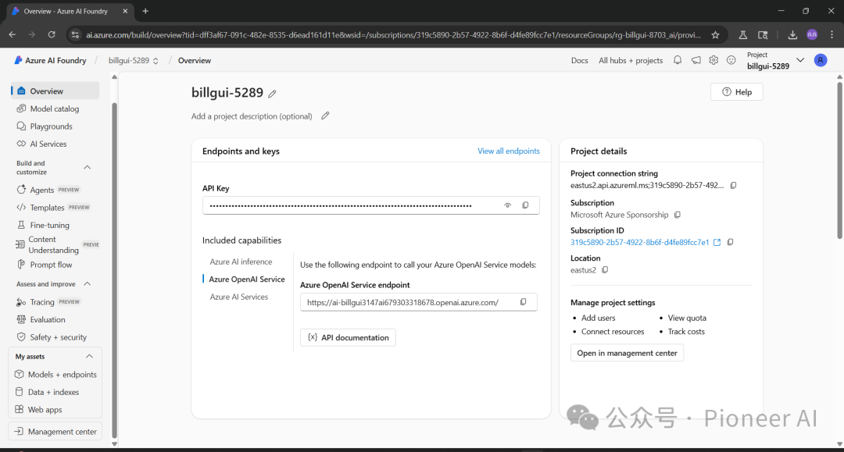Open Management center in sidebar
Screen dimensions: 844x452
coord(55,432)
